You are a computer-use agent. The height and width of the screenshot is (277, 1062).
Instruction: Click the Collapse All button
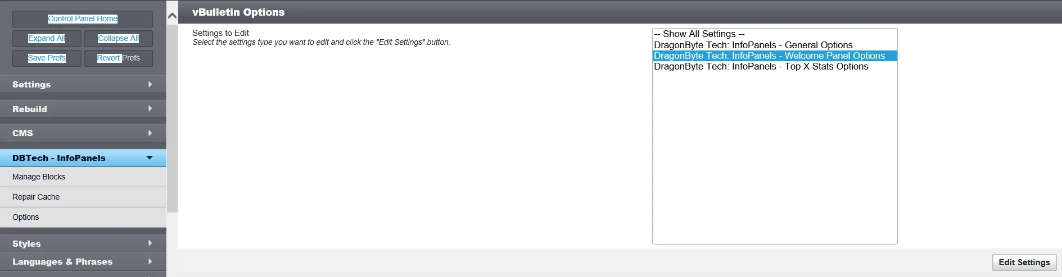point(118,38)
